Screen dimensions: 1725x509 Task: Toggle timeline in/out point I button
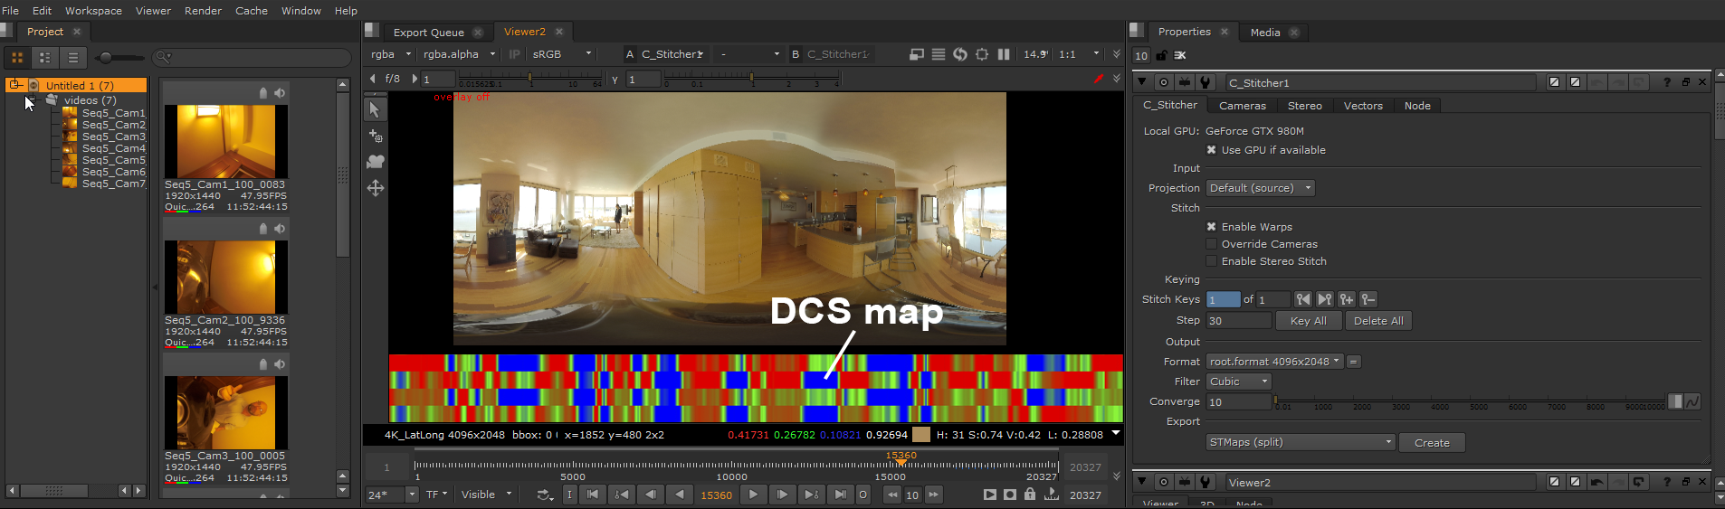pyautogui.click(x=569, y=495)
